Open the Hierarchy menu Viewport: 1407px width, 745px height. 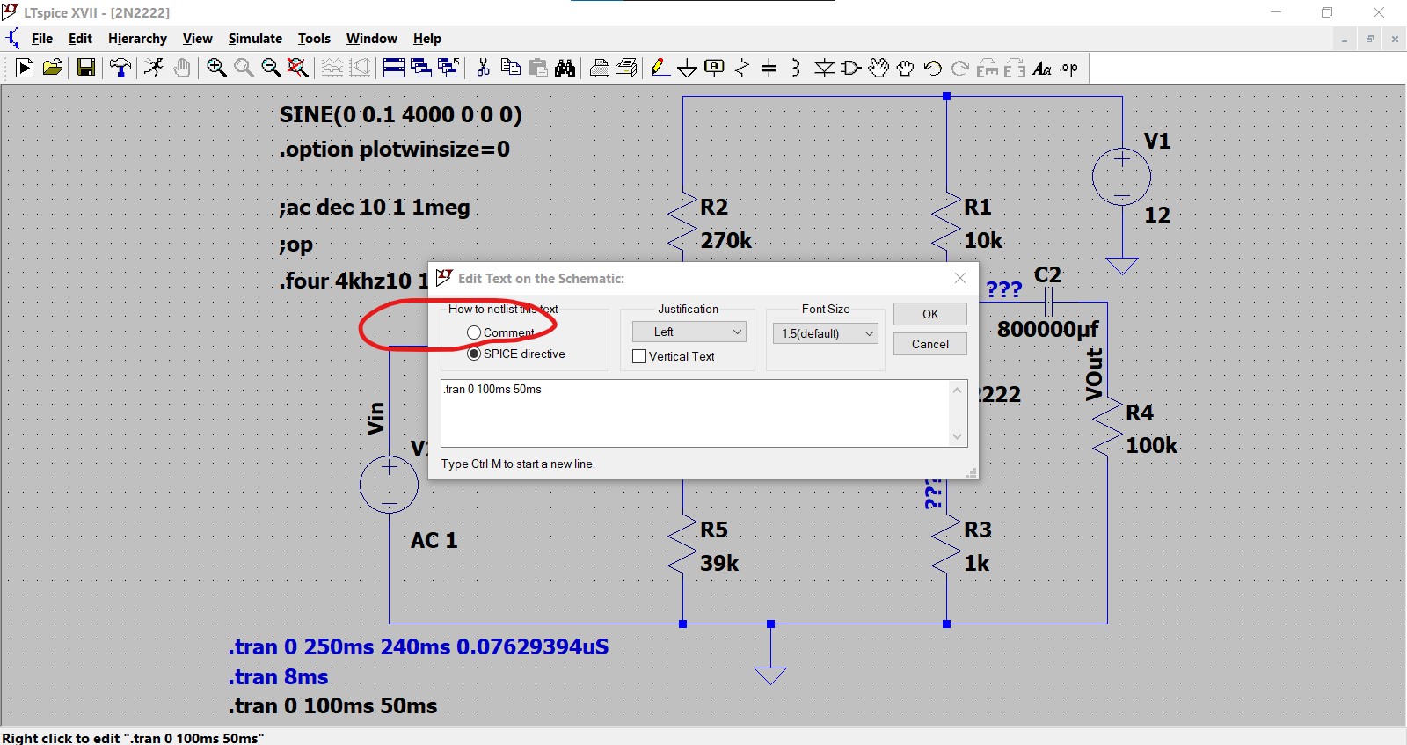[x=137, y=39]
